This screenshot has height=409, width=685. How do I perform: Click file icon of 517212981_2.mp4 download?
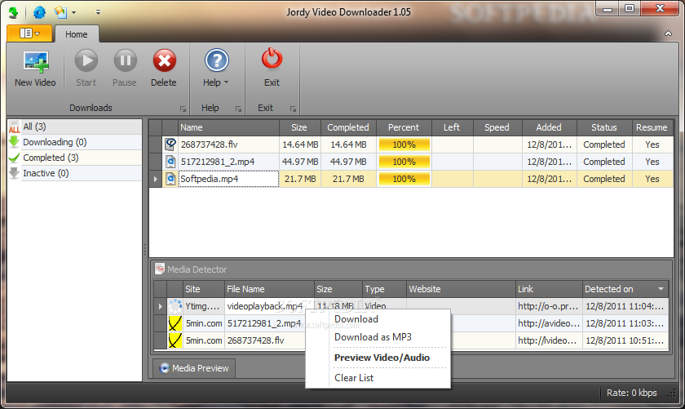[x=170, y=162]
